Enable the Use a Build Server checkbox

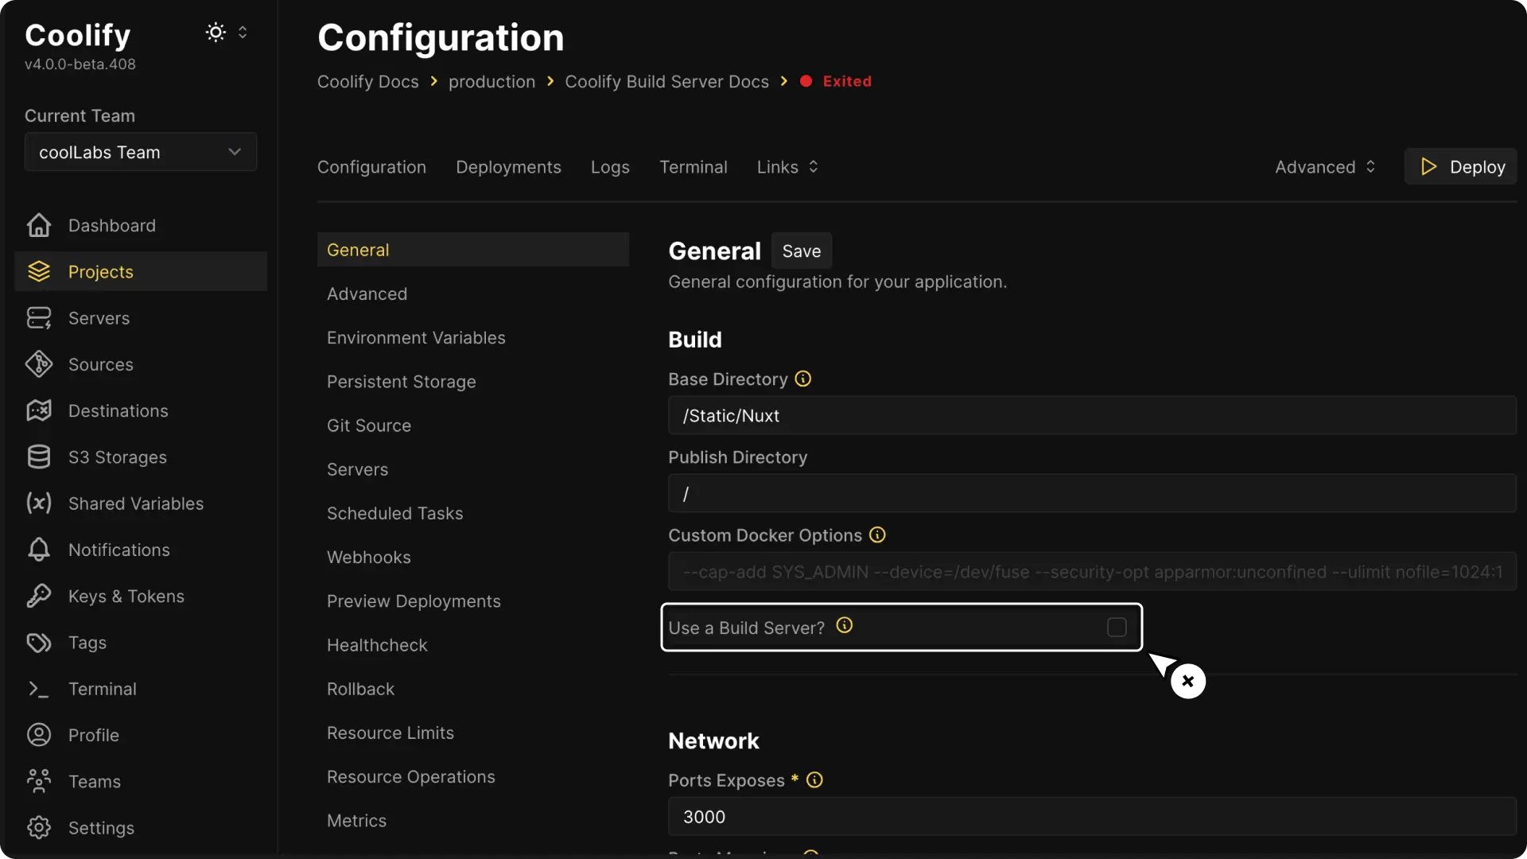click(x=1116, y=627)
